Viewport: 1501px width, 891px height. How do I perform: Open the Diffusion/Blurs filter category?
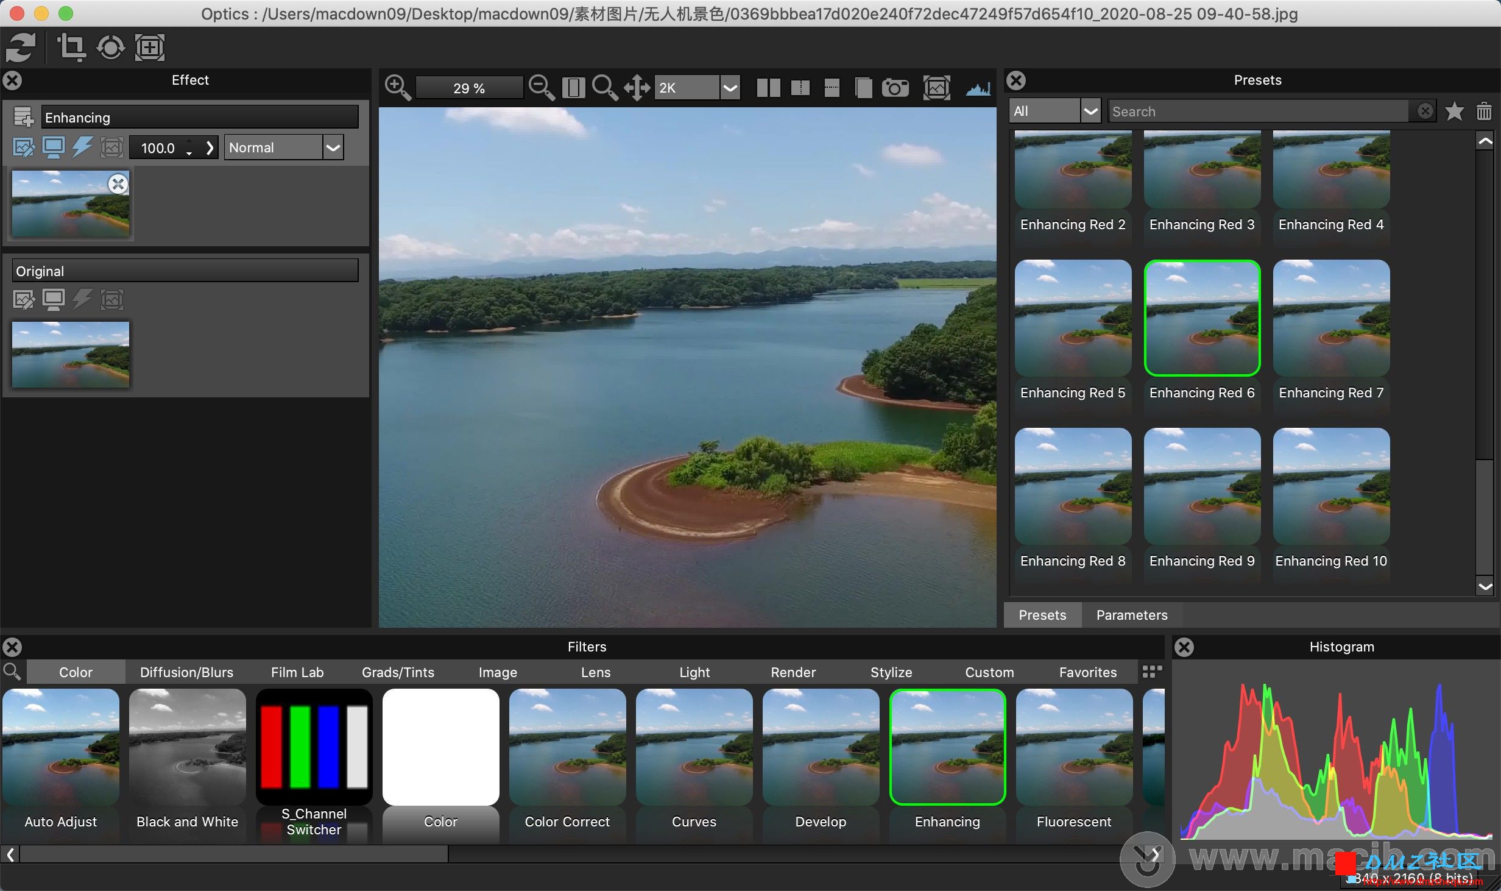point(186,672)
